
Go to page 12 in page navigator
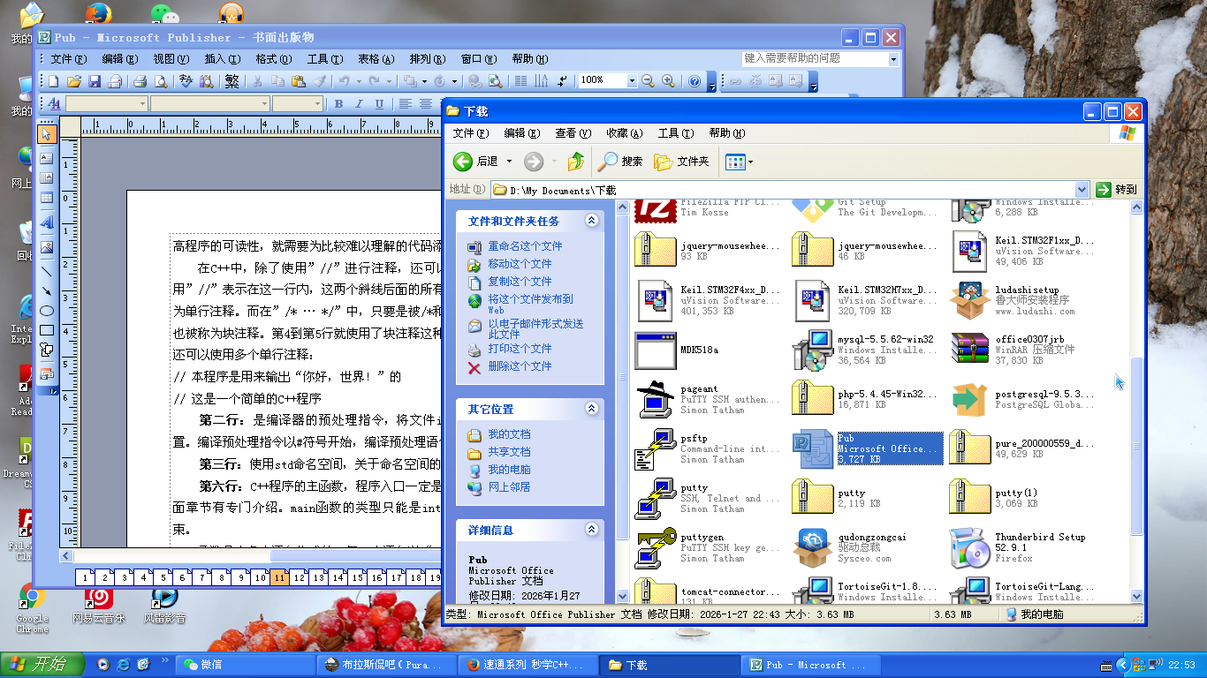(x=299, y=578)
